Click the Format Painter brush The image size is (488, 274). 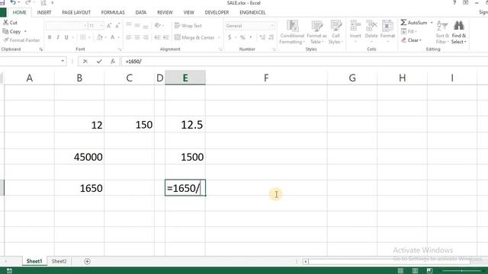click(21, 40)
